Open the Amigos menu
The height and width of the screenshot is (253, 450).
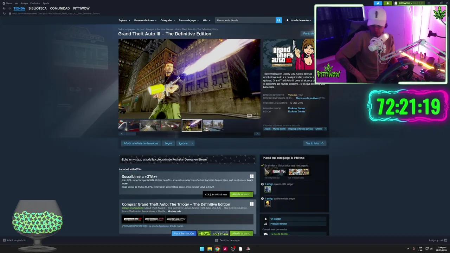coord(24,3)
